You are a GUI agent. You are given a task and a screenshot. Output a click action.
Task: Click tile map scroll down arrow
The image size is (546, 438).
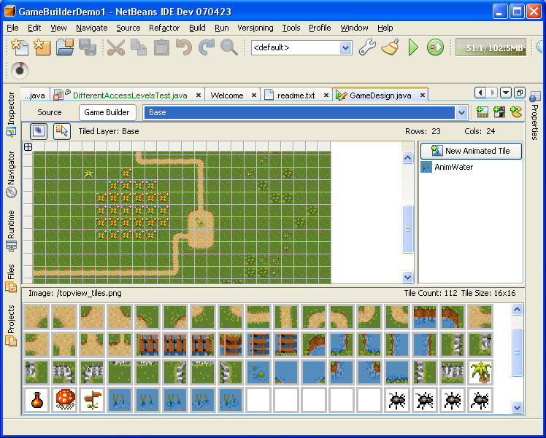[407, 277]
